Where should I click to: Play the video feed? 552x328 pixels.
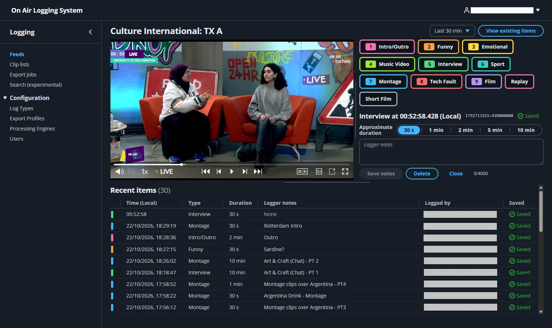pos(232,171)
